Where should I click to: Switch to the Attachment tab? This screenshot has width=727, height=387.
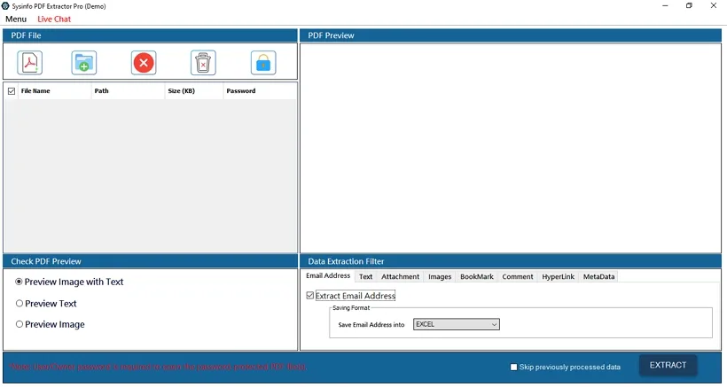pyautogui.click(x=400, y=277)
